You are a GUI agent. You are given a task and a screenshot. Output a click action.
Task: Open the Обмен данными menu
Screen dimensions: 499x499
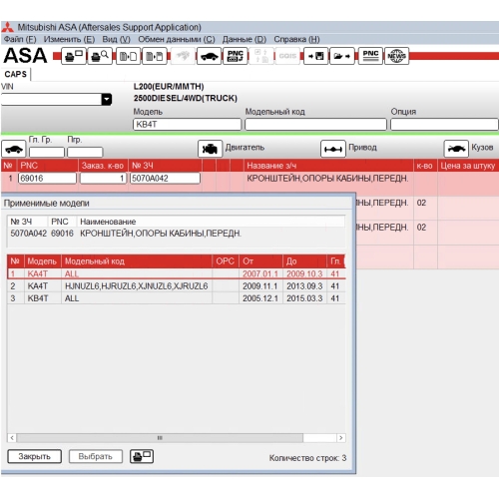(177, 39)
